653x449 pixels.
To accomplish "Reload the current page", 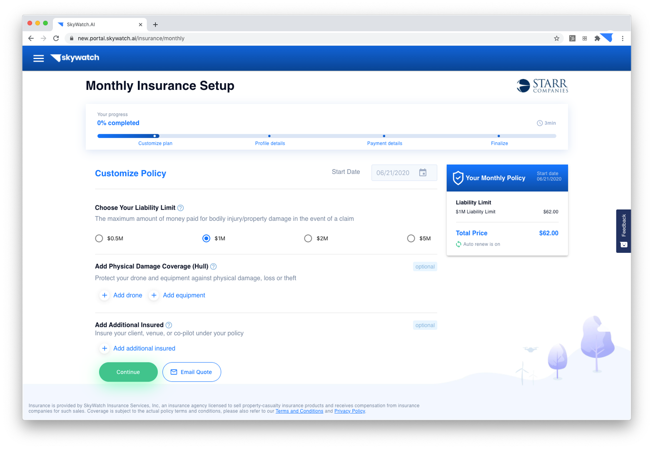I will point(56,38).
